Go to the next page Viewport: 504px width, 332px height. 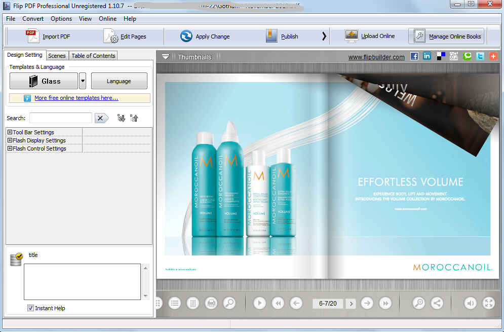[367, 303]
